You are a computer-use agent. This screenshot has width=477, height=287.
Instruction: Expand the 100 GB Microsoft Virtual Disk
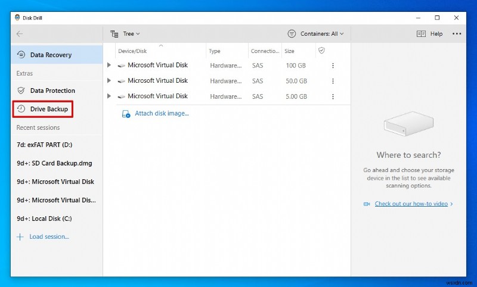click(109, 65)
